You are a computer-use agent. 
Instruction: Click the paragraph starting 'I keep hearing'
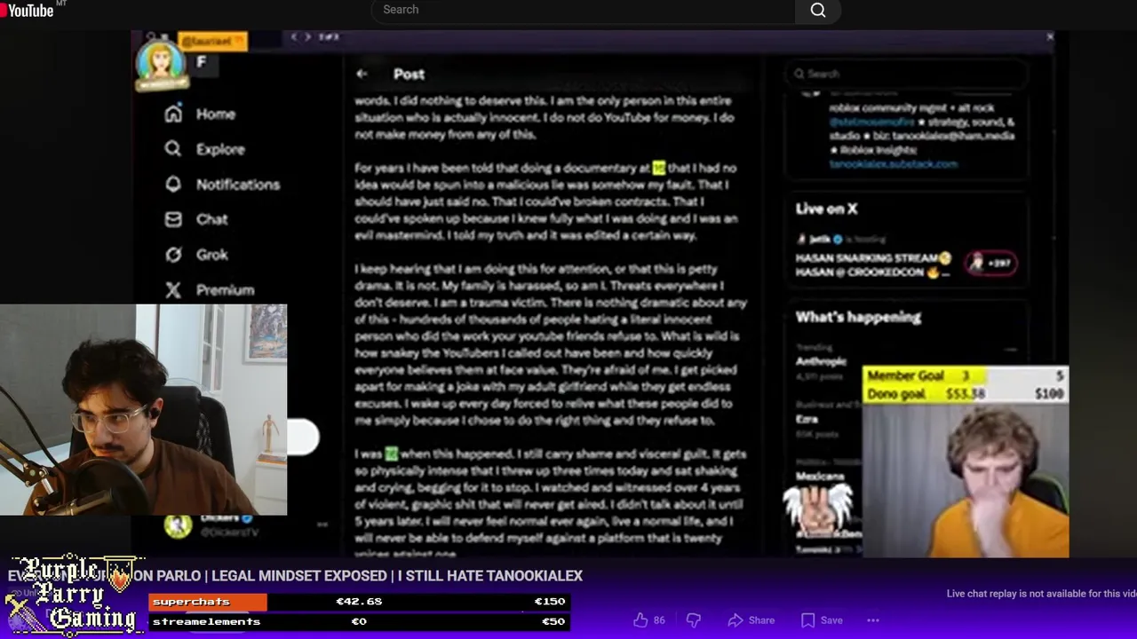pos(550,344)
